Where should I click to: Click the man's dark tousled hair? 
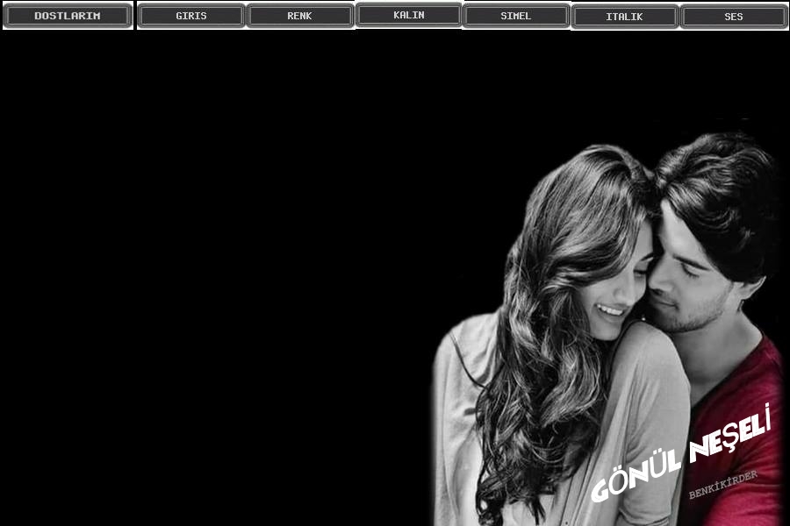pos(720,184)
